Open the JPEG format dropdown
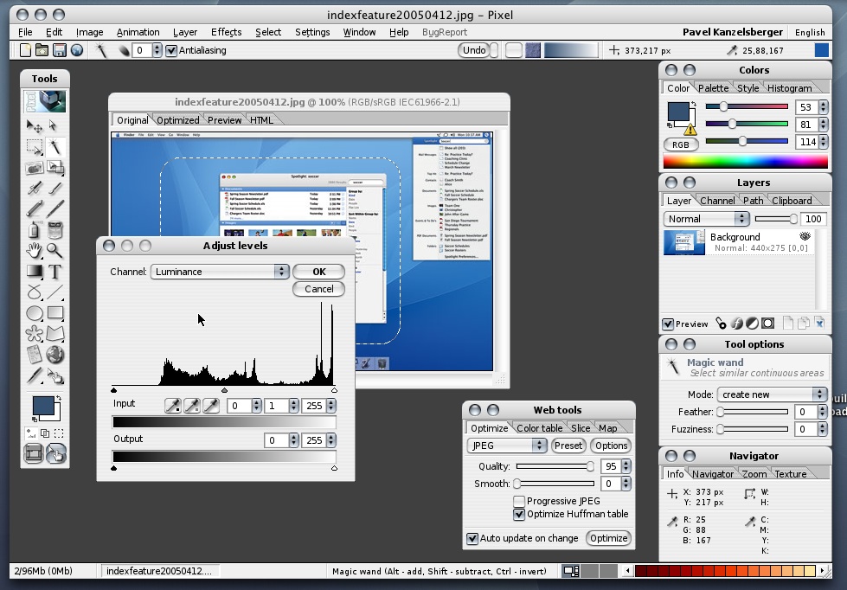 pos(507,446)
